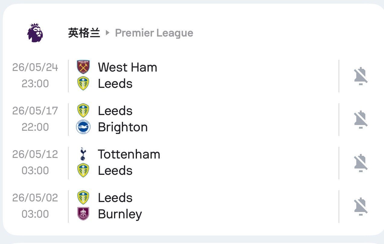Image resolution: width=384 pixels, height=244 pixels.
Task: Click the Brighton crest icon
Action: 83,127
